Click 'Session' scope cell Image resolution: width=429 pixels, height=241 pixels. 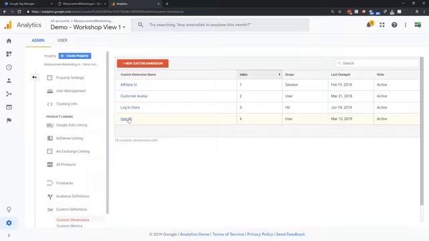coord(292,85)
